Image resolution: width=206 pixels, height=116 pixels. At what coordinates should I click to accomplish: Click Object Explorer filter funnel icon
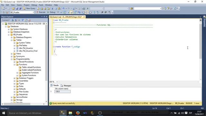23,20
